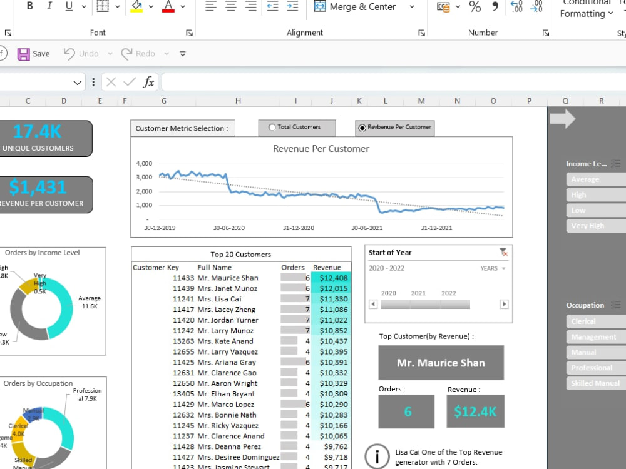Image resolution: width=626 pixels, height=469 pixels.
Task: Cancel formula entry X icon
Action: (111, 82)
